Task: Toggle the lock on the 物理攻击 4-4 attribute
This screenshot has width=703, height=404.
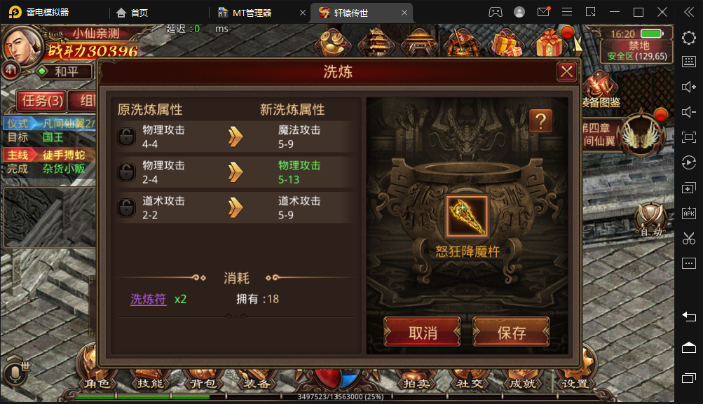Action: (x=126, y=137)
